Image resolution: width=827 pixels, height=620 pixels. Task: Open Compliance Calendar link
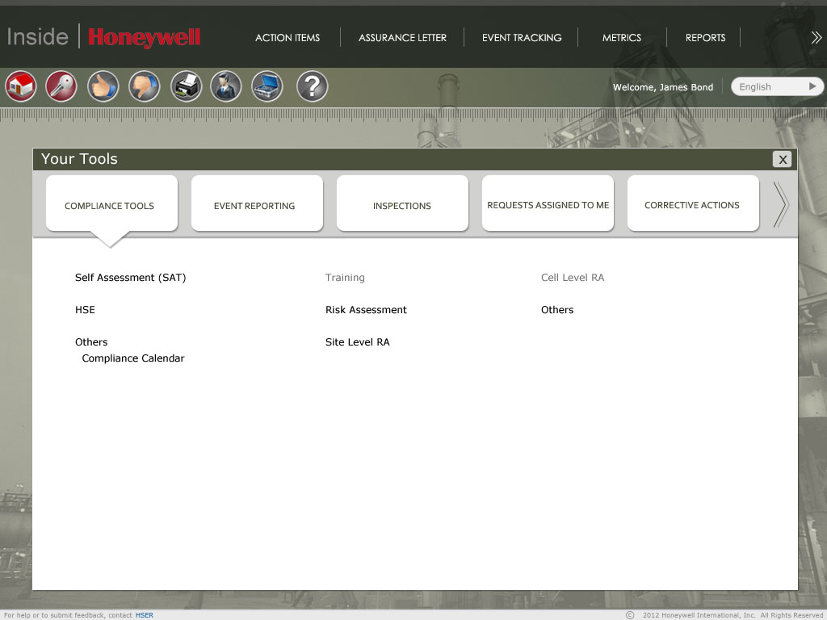pyautogui.click(x=133, y=358)
